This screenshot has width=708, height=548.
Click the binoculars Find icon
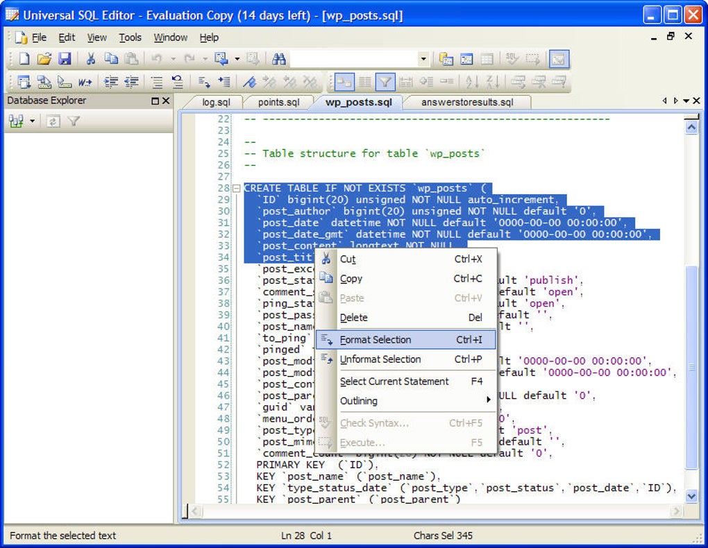tap(279, 60)
